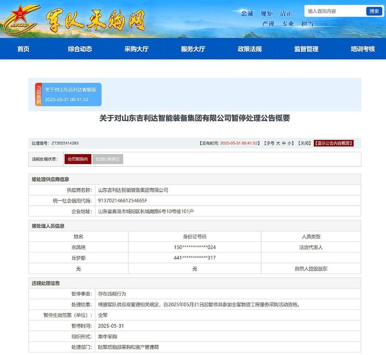Click credit code 91370214661254665F
386x355 pixels.
(x=122, y=200)
